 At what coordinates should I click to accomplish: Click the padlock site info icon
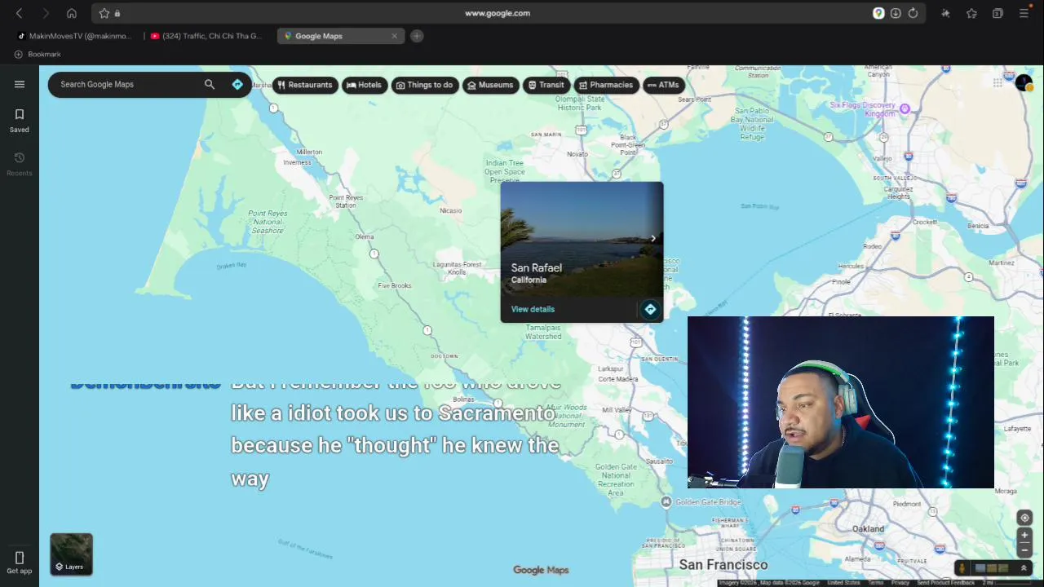pyautogui.click(x=117, y=13)
